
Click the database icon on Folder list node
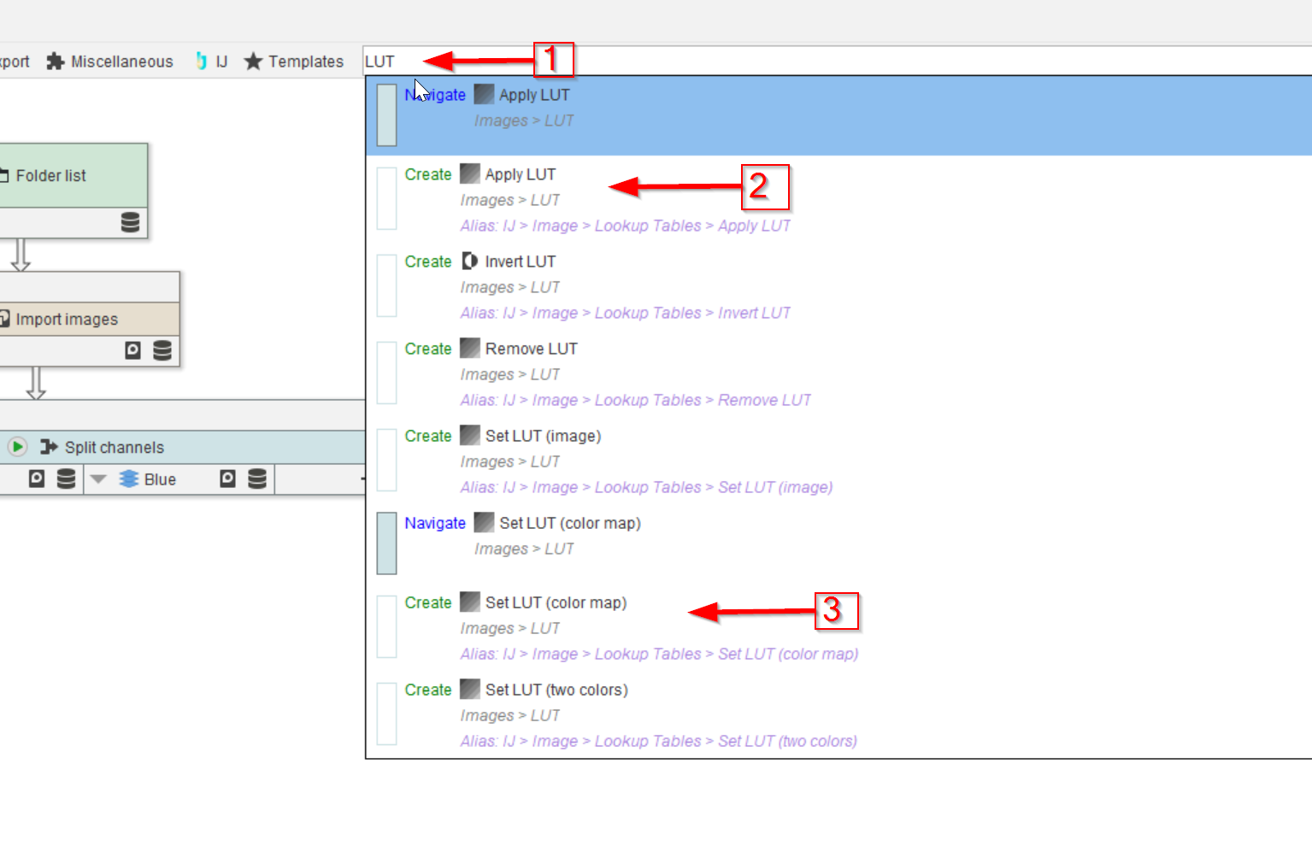click(130, 222)
